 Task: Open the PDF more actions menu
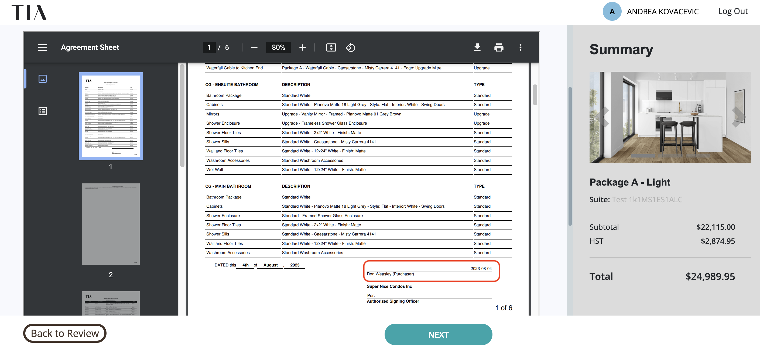520,47
